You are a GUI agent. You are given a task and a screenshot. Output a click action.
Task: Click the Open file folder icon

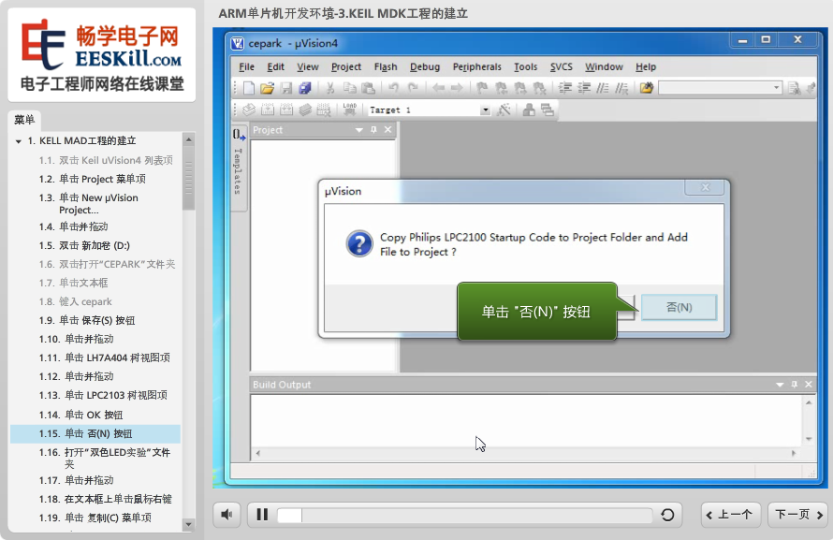(x=267, y=88)
